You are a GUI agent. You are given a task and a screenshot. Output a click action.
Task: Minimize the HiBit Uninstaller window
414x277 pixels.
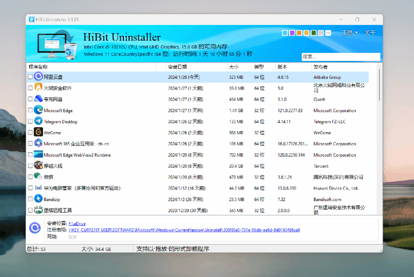[x=341, y=20]
